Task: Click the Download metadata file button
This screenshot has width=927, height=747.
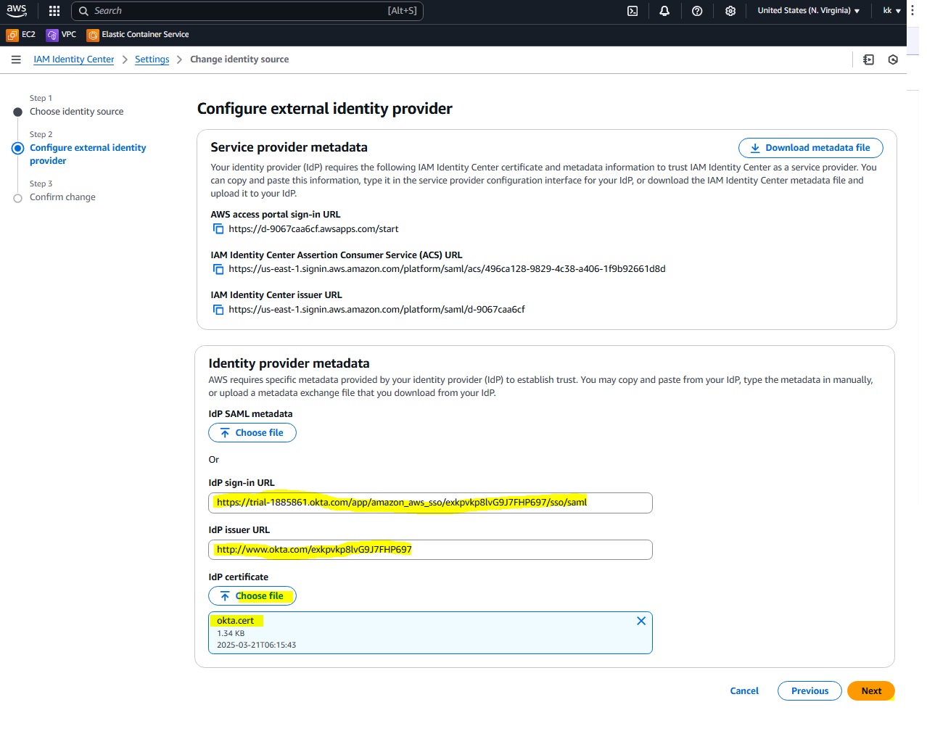Action: [810, 148]
